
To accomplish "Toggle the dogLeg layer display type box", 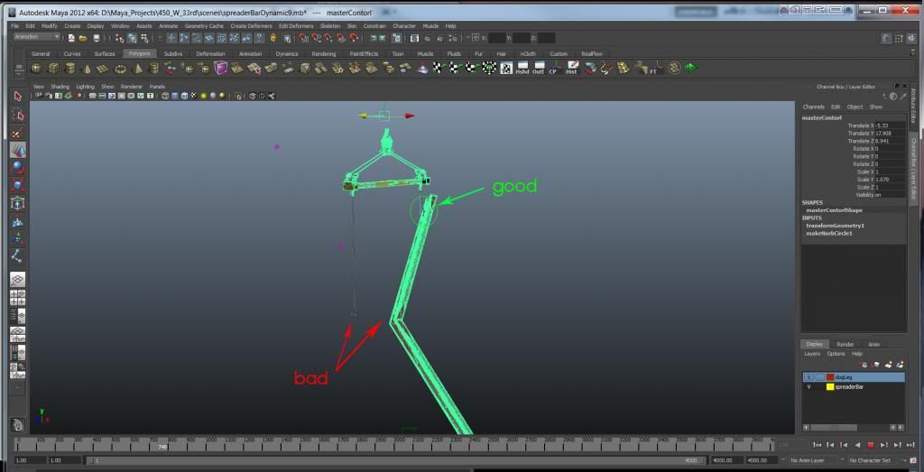I will coord(818,376).
